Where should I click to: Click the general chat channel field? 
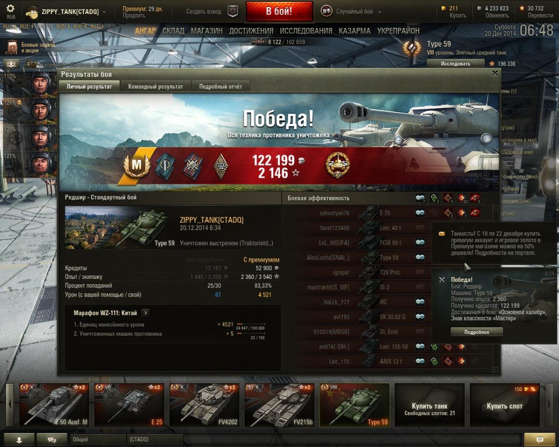click(98, 440)
